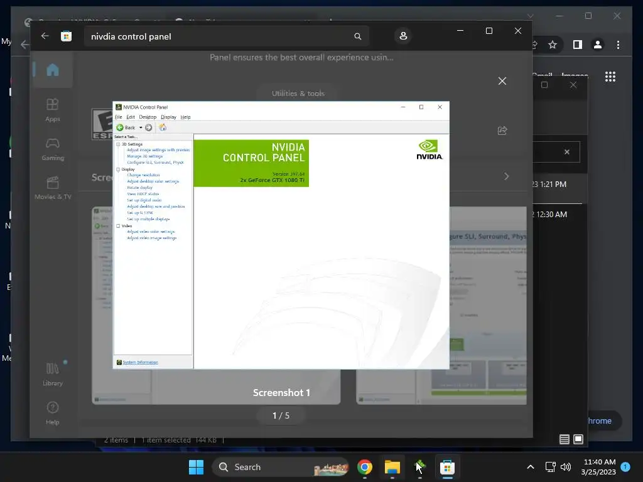This screenshot has width=643, height=482.
Task: Click the File menu in NVIDIA Control Panel image
Action: 119,117
